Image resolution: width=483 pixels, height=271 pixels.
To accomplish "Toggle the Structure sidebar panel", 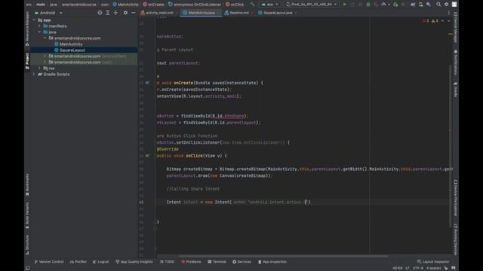I will (27, 245).
